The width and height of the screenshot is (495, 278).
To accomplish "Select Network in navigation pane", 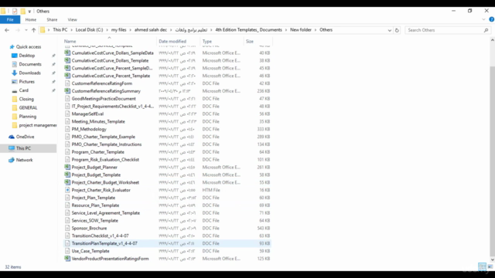I will (x=24, y=160).
